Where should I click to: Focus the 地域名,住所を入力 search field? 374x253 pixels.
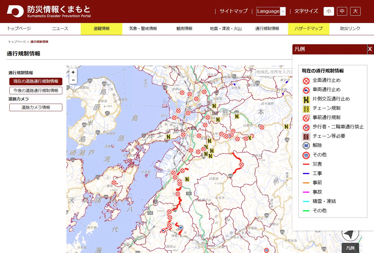[x=274, y=72]
